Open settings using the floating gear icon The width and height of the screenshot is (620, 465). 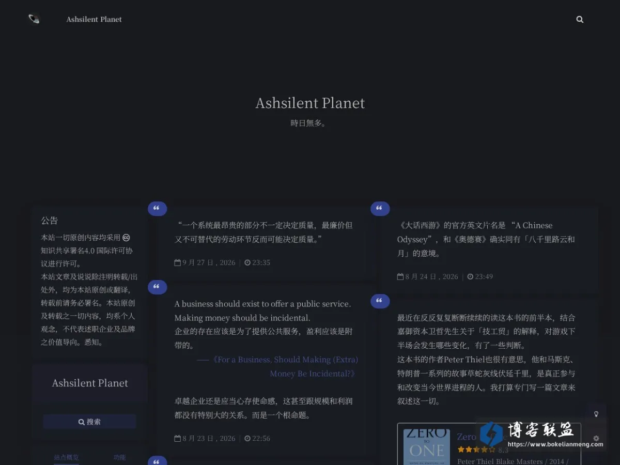point(596,438)
